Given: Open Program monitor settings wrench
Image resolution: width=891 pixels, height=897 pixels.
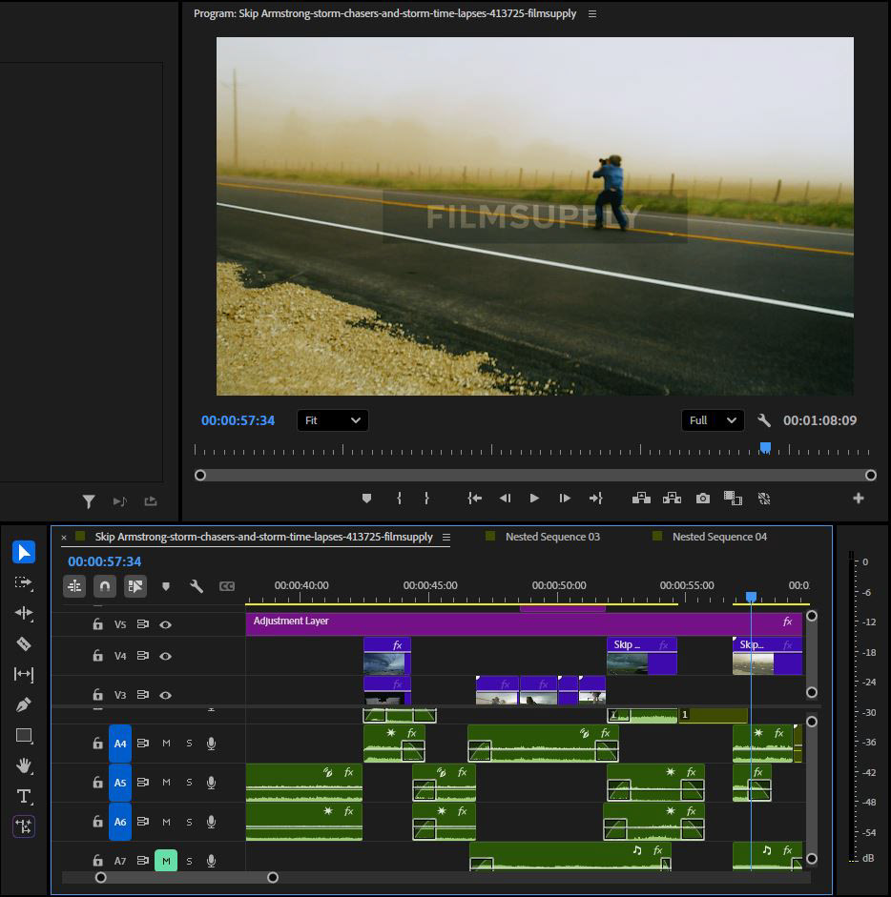Looking at the screenshot, I should click(x=764, y=420).
